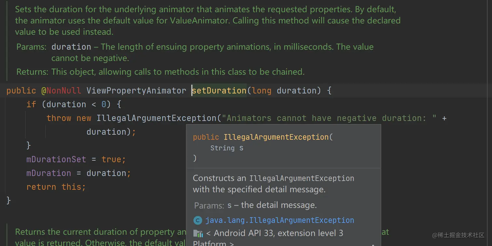Viewport: 492px width, 246px height.
Task: Click the class icon beside java.lang.IllegalArgumentException
Action: point(198,221)
